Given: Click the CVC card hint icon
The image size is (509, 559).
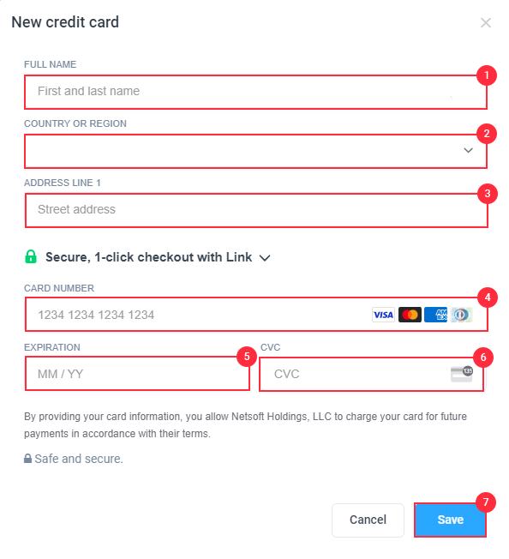Looking at the screenshot, I should 462,374.
